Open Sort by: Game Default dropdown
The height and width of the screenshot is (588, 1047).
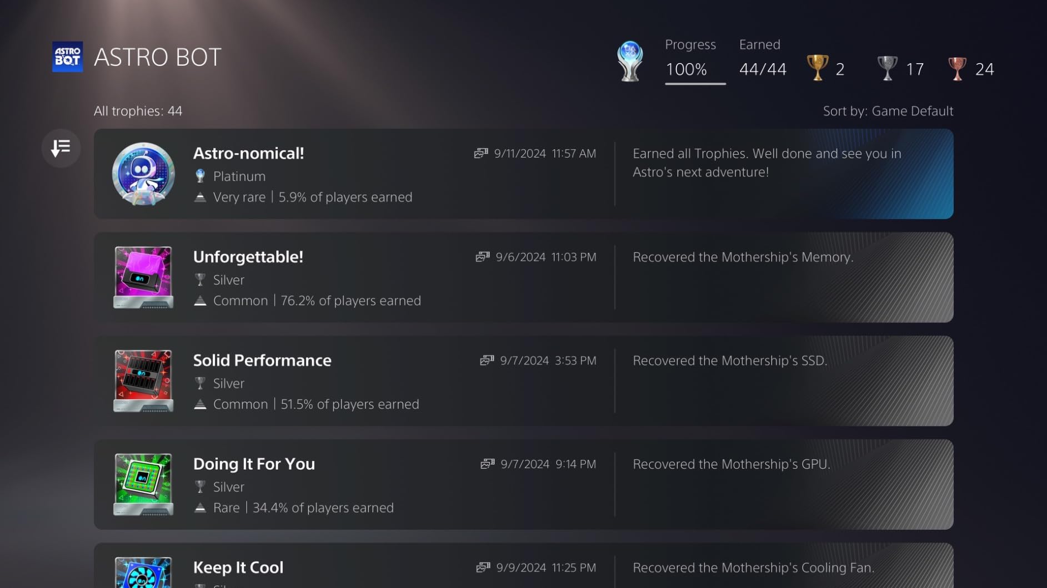click(888, 111)
